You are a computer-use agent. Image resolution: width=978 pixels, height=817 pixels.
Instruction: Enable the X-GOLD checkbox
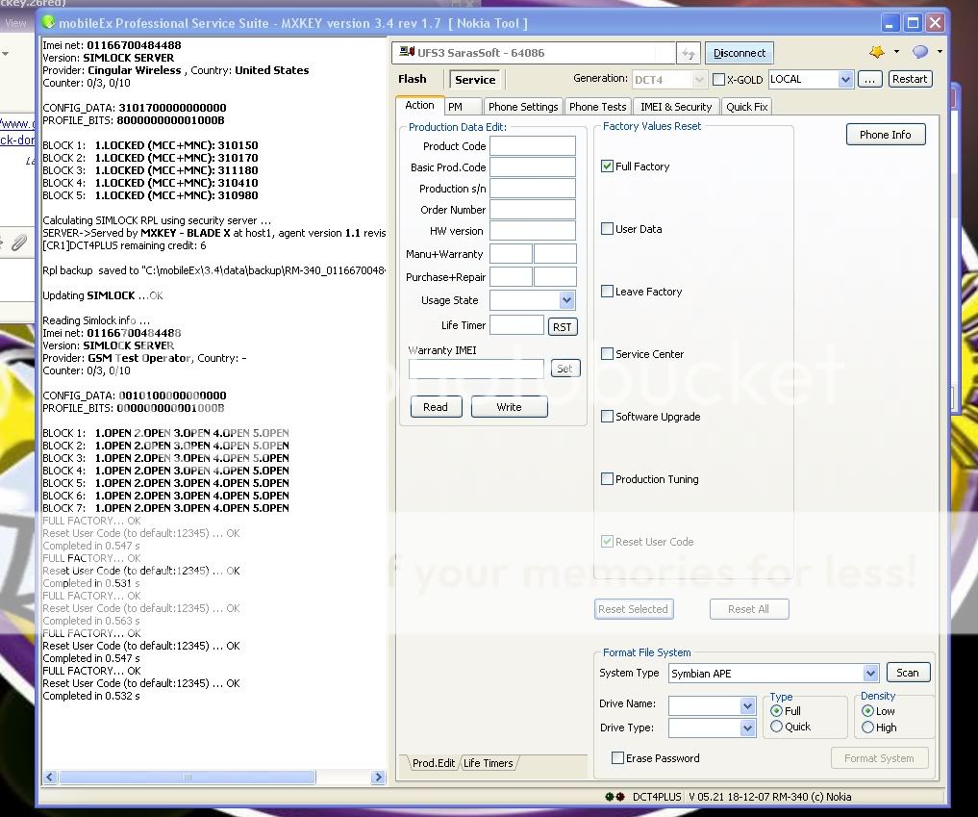tap(718, 80)
